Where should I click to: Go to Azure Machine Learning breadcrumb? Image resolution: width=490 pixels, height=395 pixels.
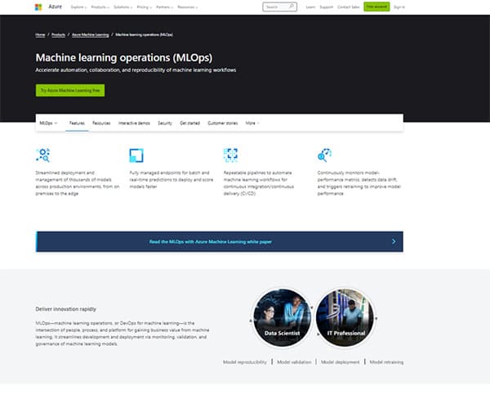91,34
